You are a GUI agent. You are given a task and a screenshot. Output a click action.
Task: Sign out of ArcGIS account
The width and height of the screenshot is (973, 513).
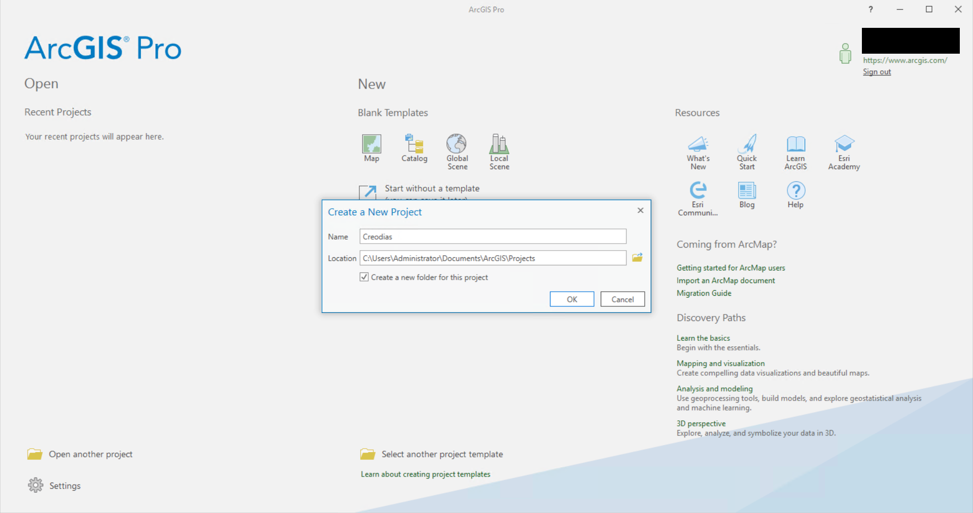pos(877,71)
